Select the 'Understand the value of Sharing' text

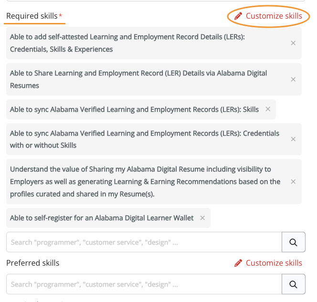pos(145,182)
